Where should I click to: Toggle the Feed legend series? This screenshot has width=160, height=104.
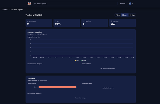pos(77,61)
